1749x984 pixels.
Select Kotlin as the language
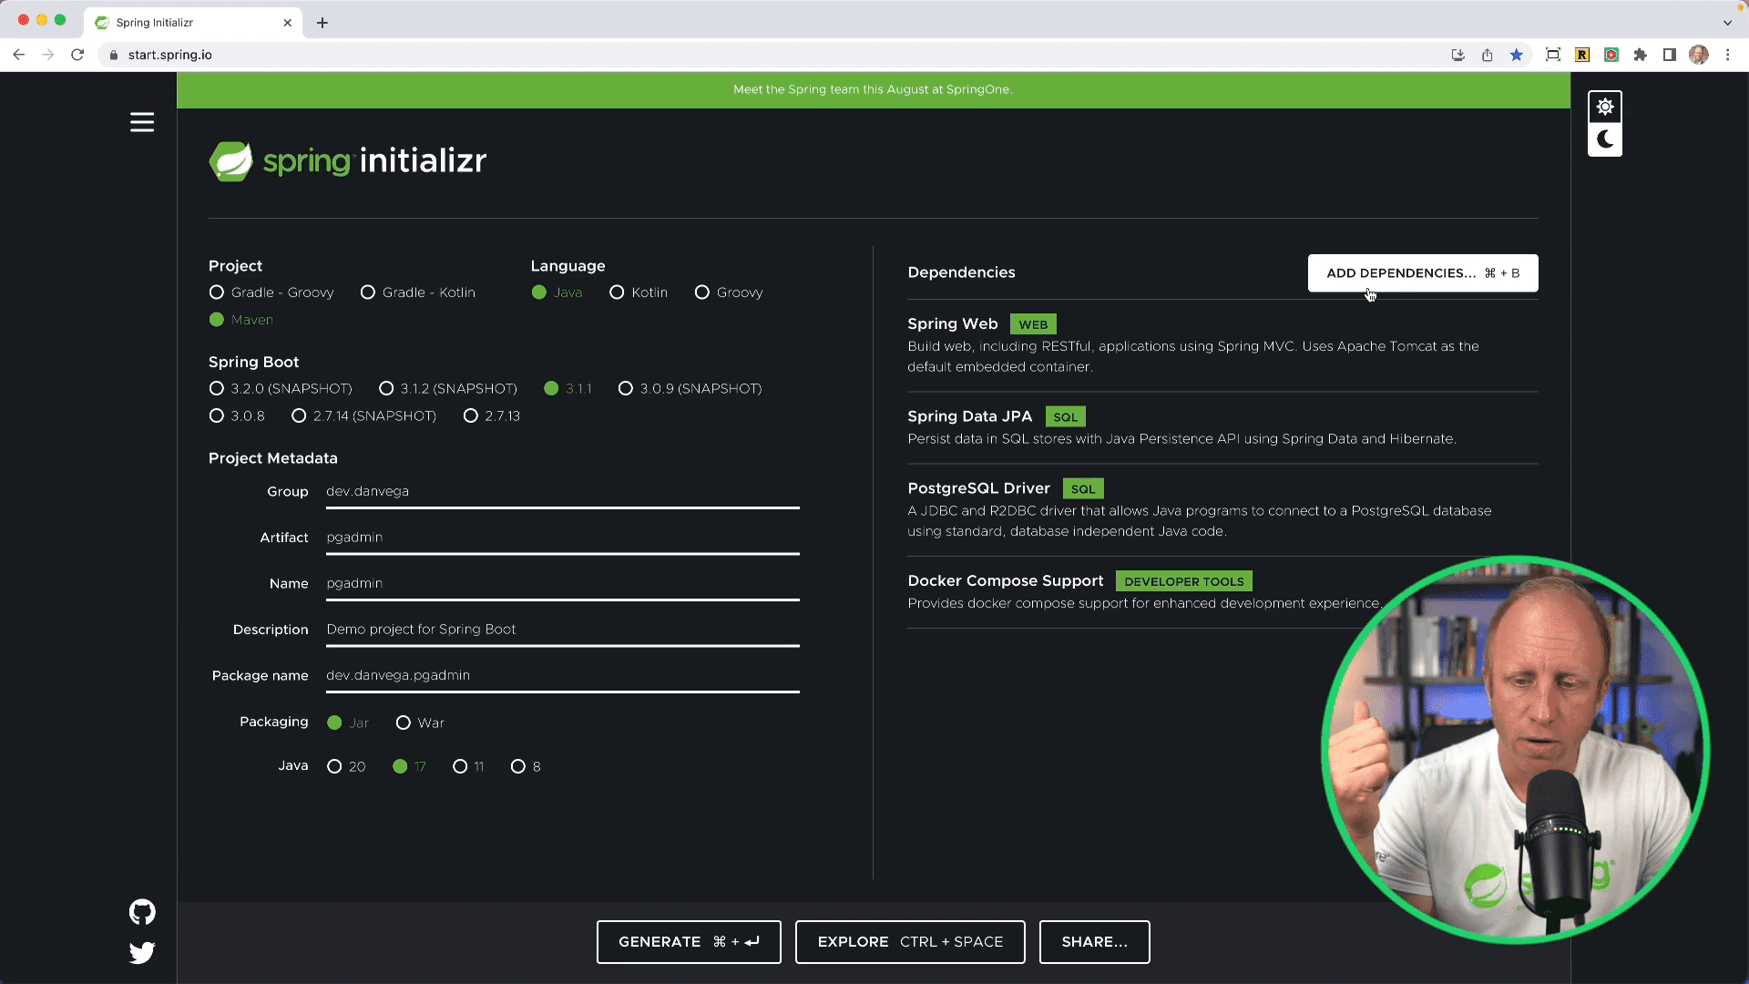click(x=617, y=292)
